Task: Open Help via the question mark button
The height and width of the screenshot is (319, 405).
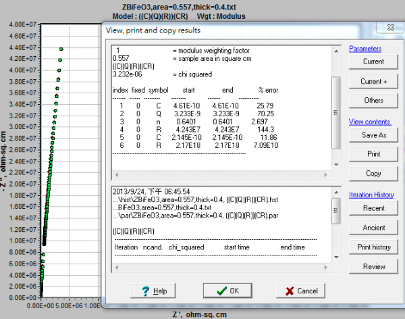Action: 154,291
